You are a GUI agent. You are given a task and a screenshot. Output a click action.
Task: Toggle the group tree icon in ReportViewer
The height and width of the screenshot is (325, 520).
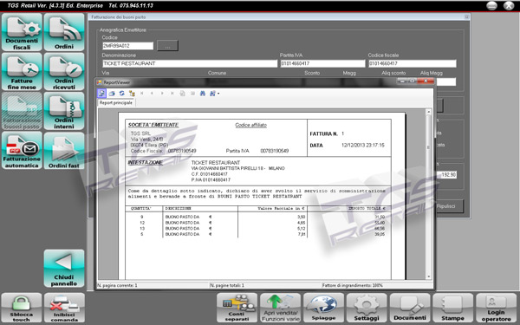(x=132, y=94)
